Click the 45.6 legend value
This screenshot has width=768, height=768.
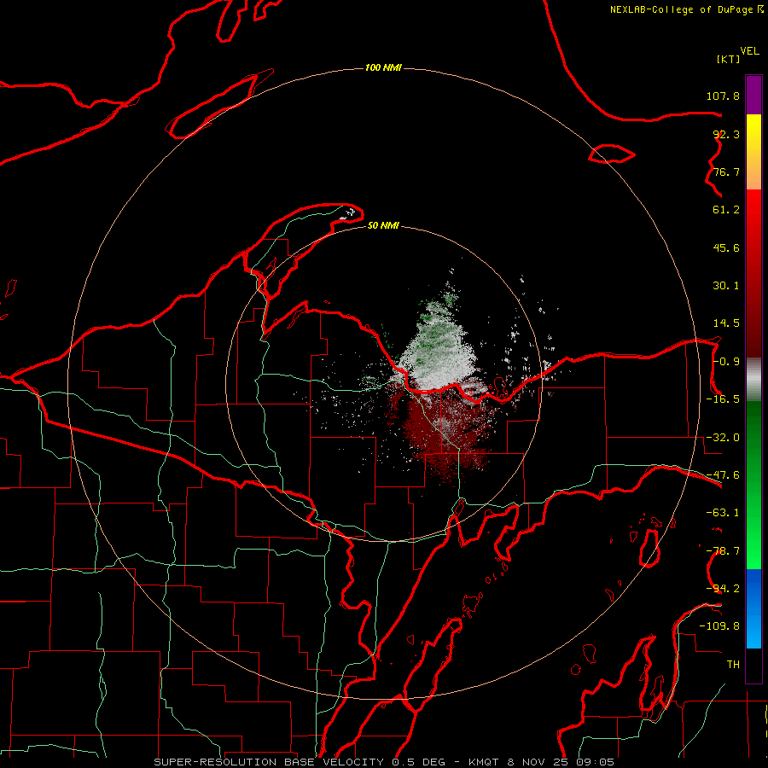(726, 247)
